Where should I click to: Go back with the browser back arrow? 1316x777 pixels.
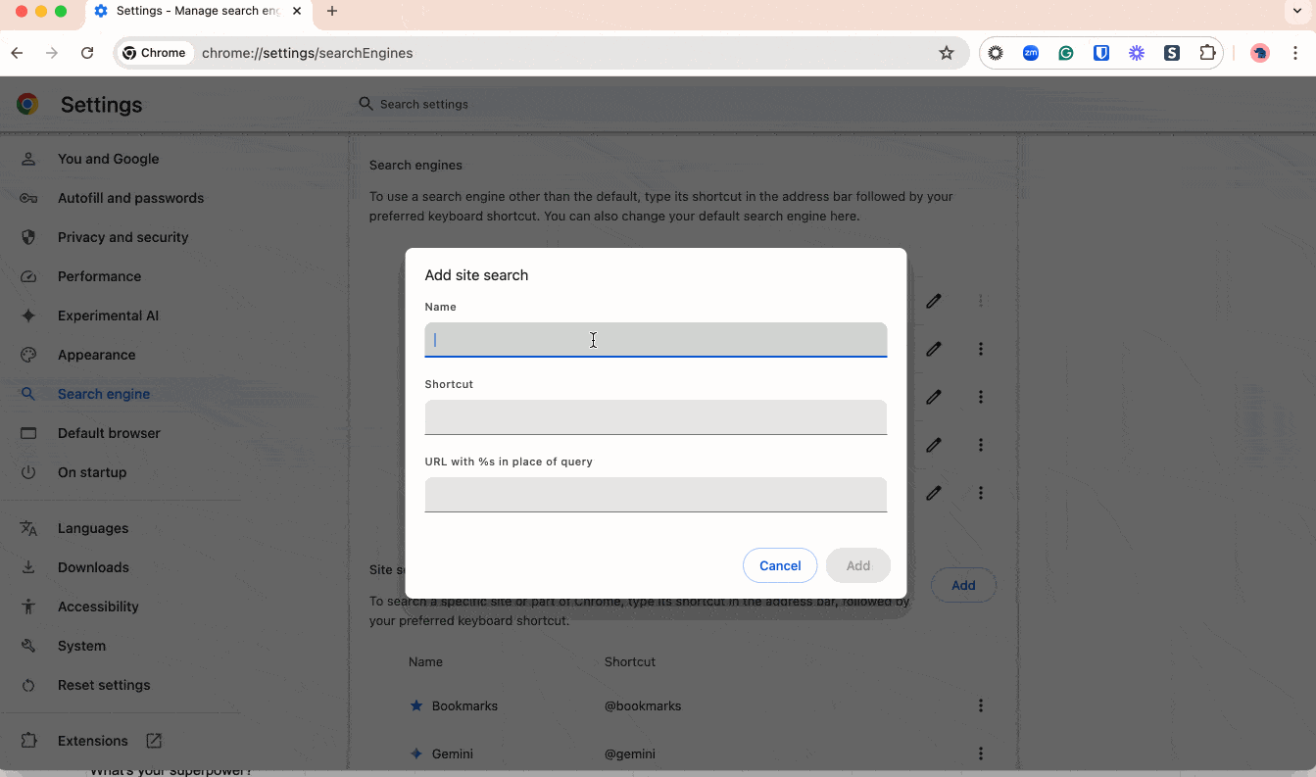pos(17,53)
